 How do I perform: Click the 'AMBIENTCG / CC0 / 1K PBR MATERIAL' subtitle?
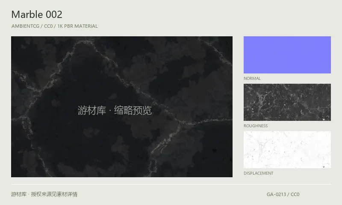(55, 26)
